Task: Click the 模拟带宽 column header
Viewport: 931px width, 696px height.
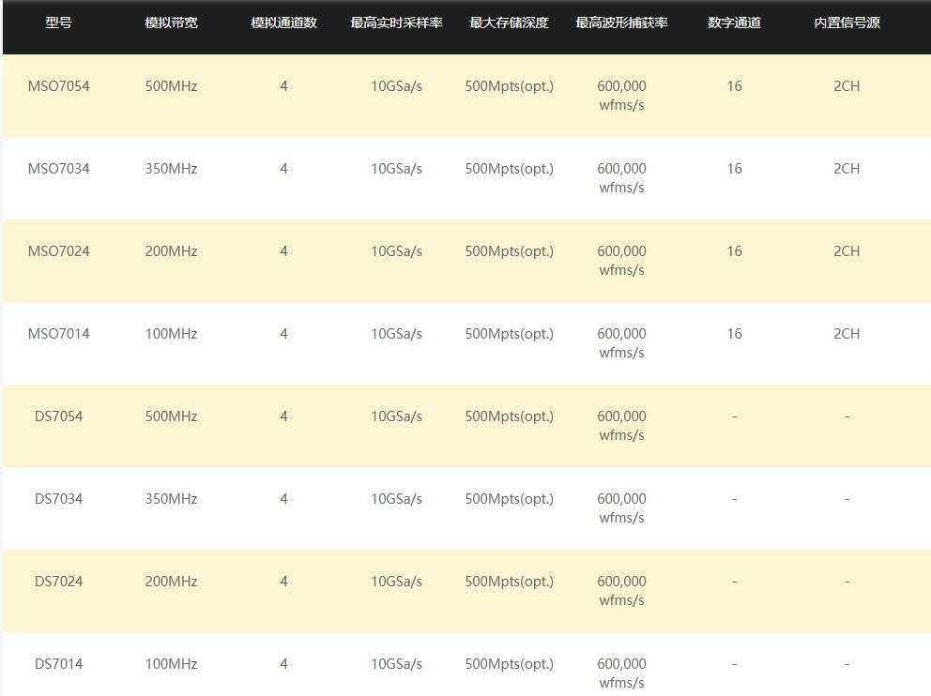Action: point(171,23)
